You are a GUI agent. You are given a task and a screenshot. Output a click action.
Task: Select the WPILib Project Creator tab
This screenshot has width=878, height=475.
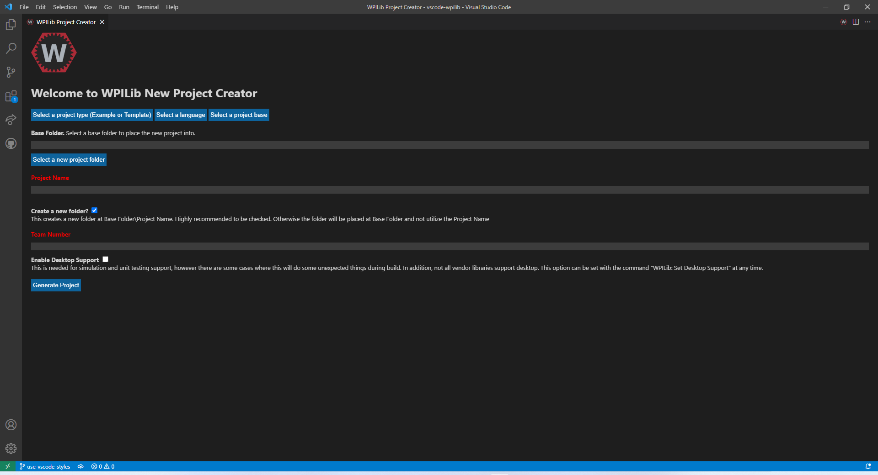66,22
